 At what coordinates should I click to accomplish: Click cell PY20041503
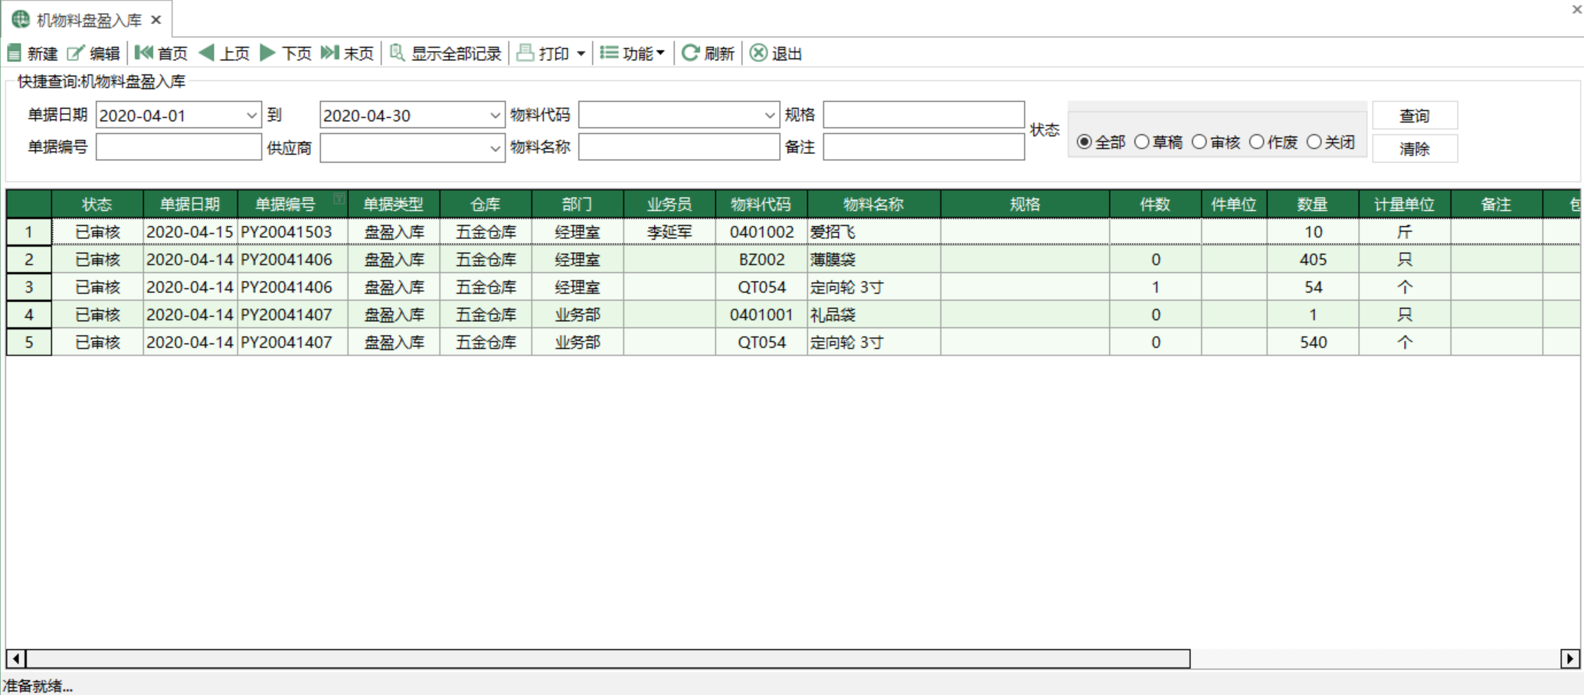pyautogui.click(x=293, y=232)
